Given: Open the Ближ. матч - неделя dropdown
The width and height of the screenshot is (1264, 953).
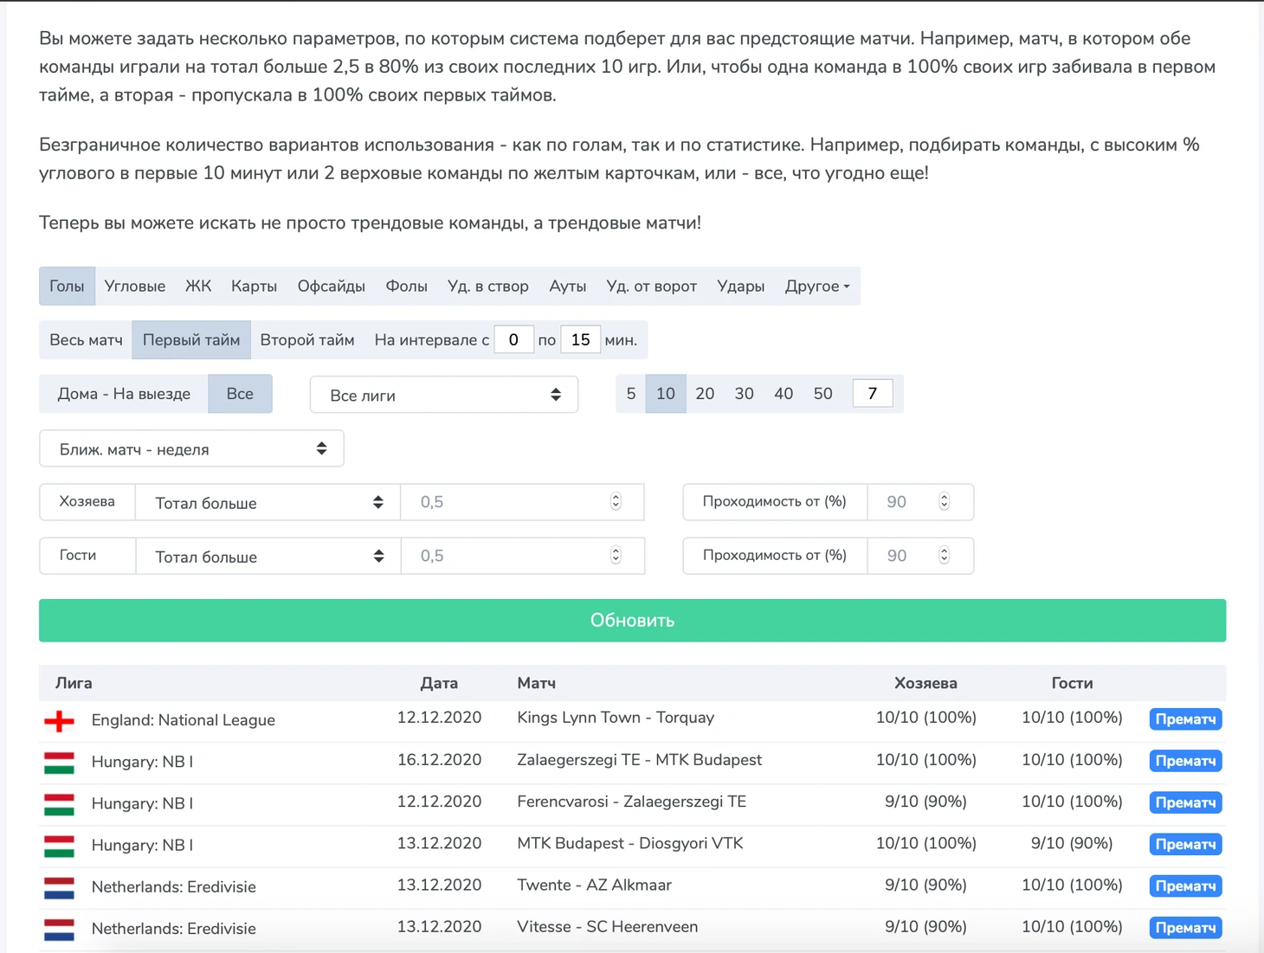Looking at the screenshot, I should coord(191,449).
